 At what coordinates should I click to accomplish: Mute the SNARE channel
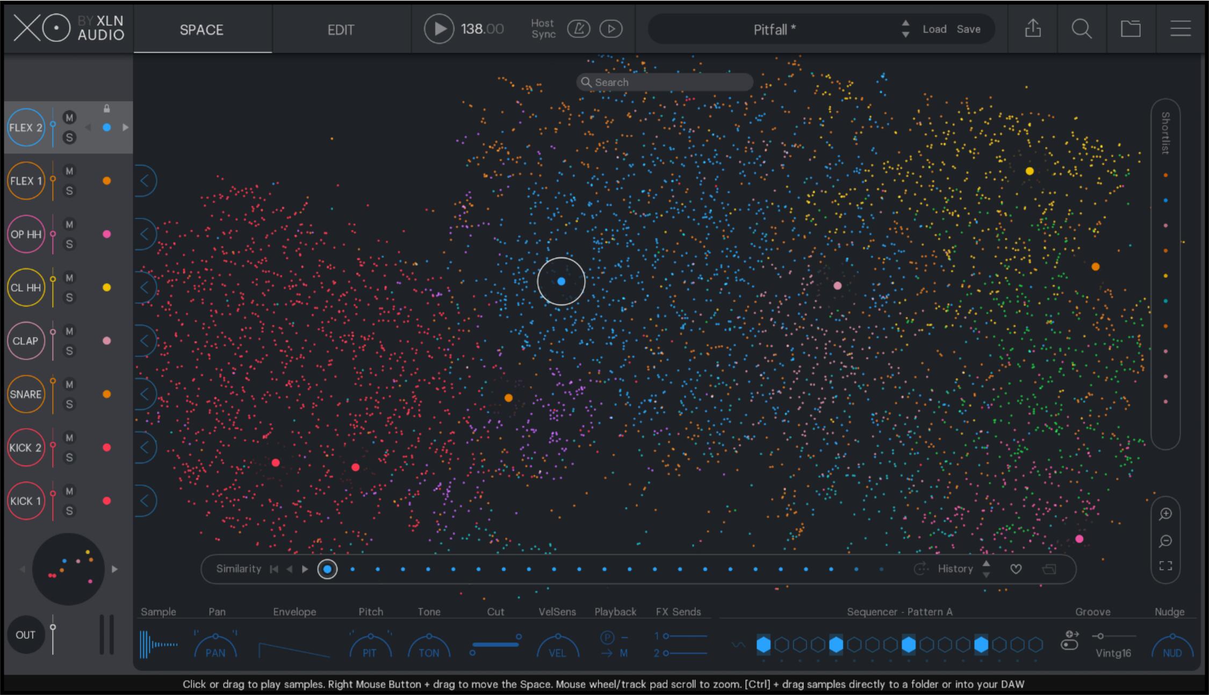point(69,385)
